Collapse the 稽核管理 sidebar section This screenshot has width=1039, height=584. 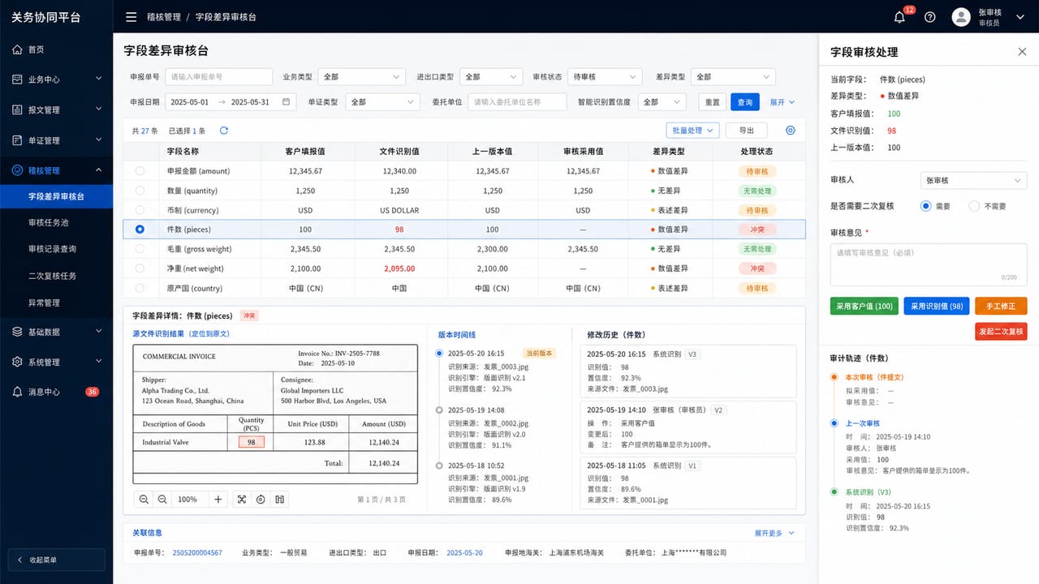coord(56,170)
